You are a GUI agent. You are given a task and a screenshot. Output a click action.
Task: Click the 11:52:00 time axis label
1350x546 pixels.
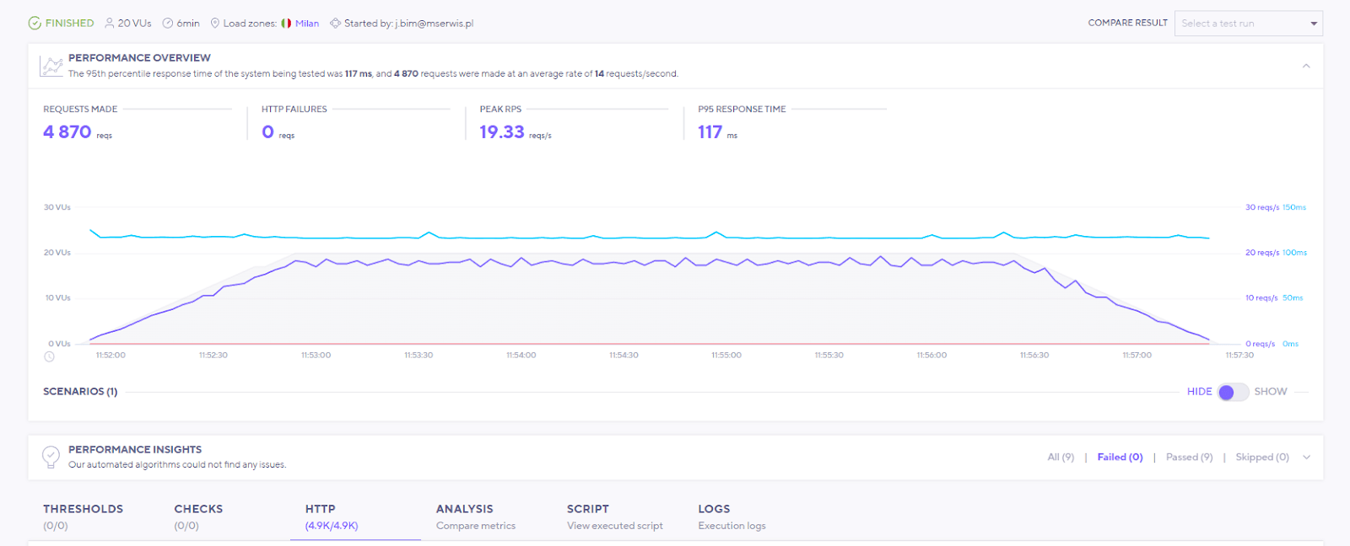[111, 356]
